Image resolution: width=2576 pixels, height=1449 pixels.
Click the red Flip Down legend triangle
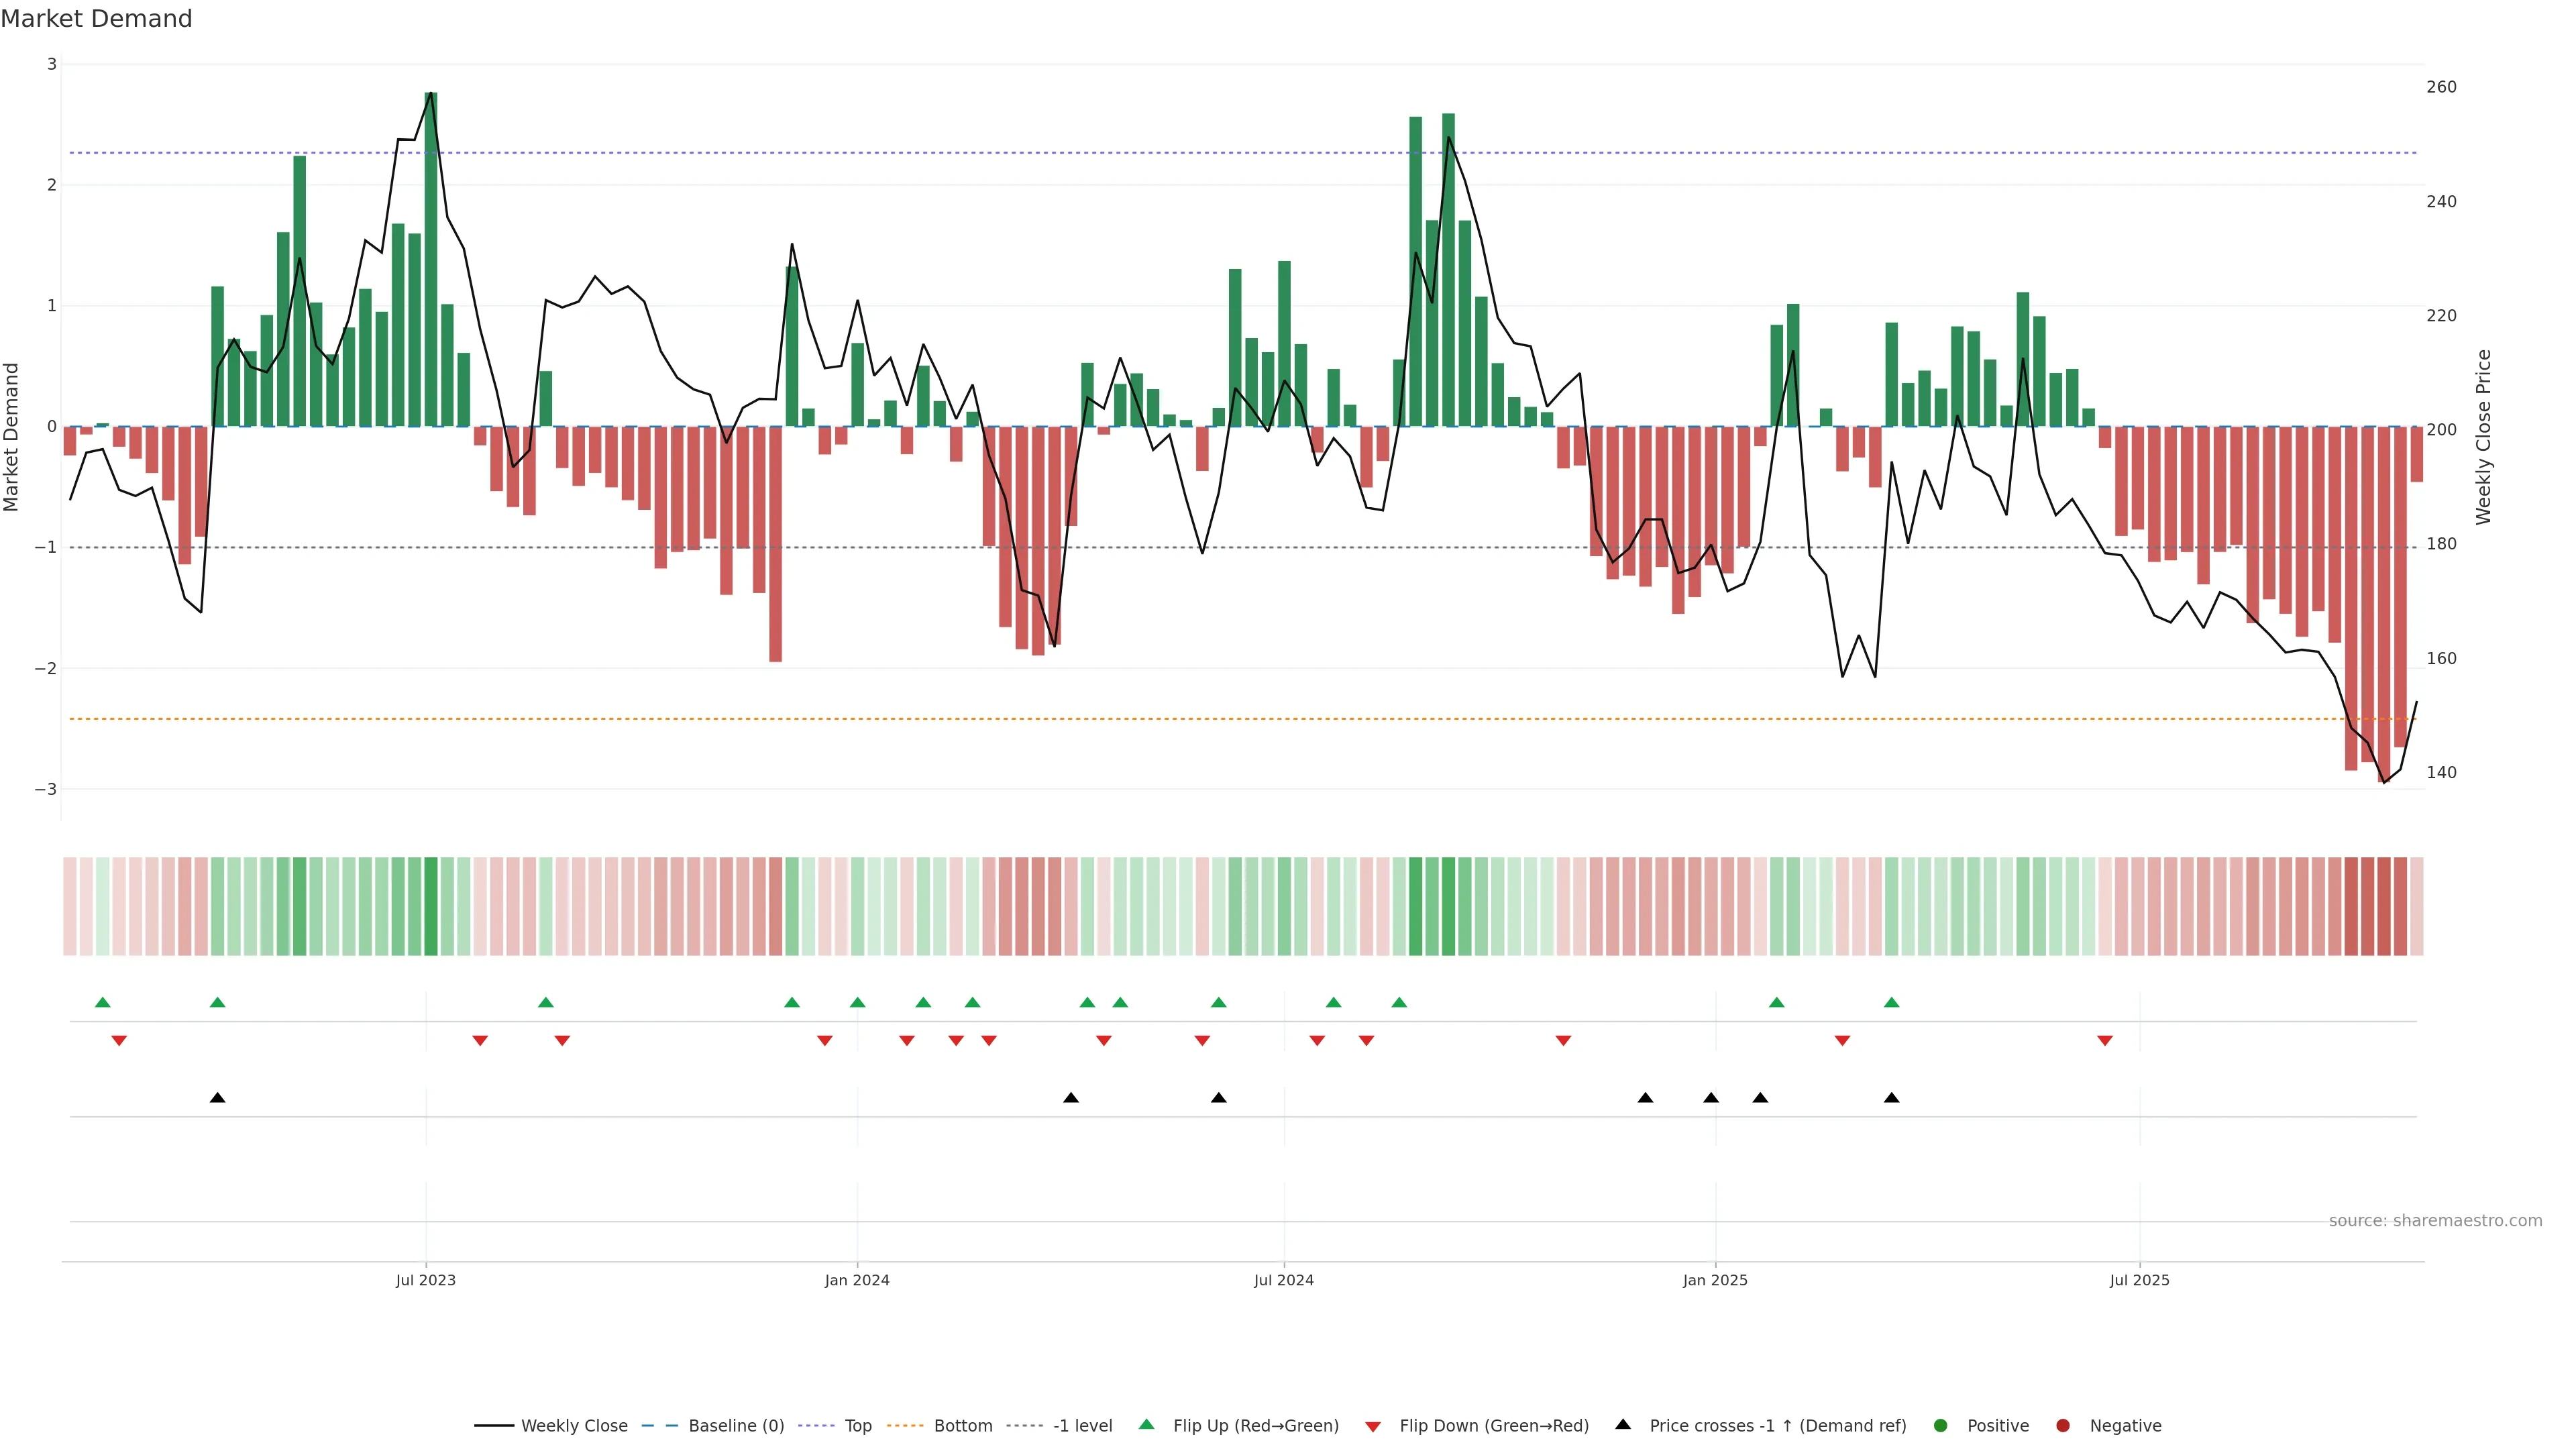[1373, 1426]
